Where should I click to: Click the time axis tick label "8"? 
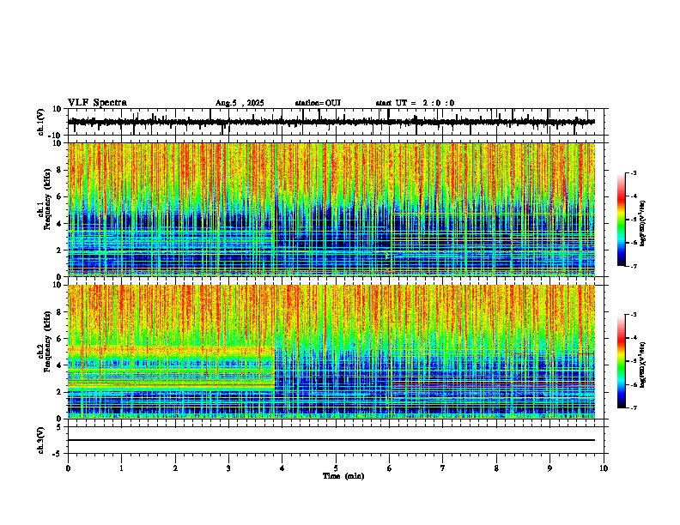(x=496, y=468)
